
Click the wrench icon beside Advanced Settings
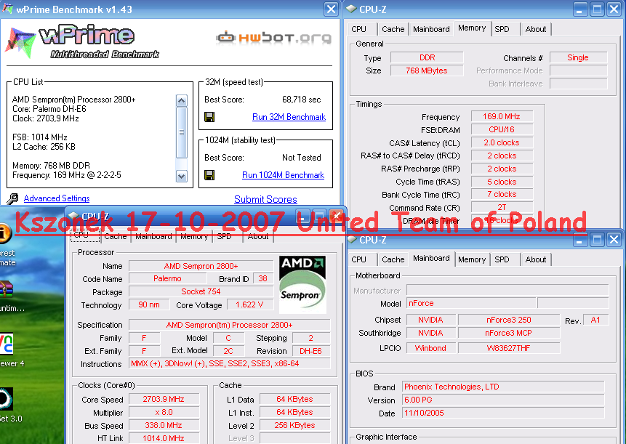12,198
